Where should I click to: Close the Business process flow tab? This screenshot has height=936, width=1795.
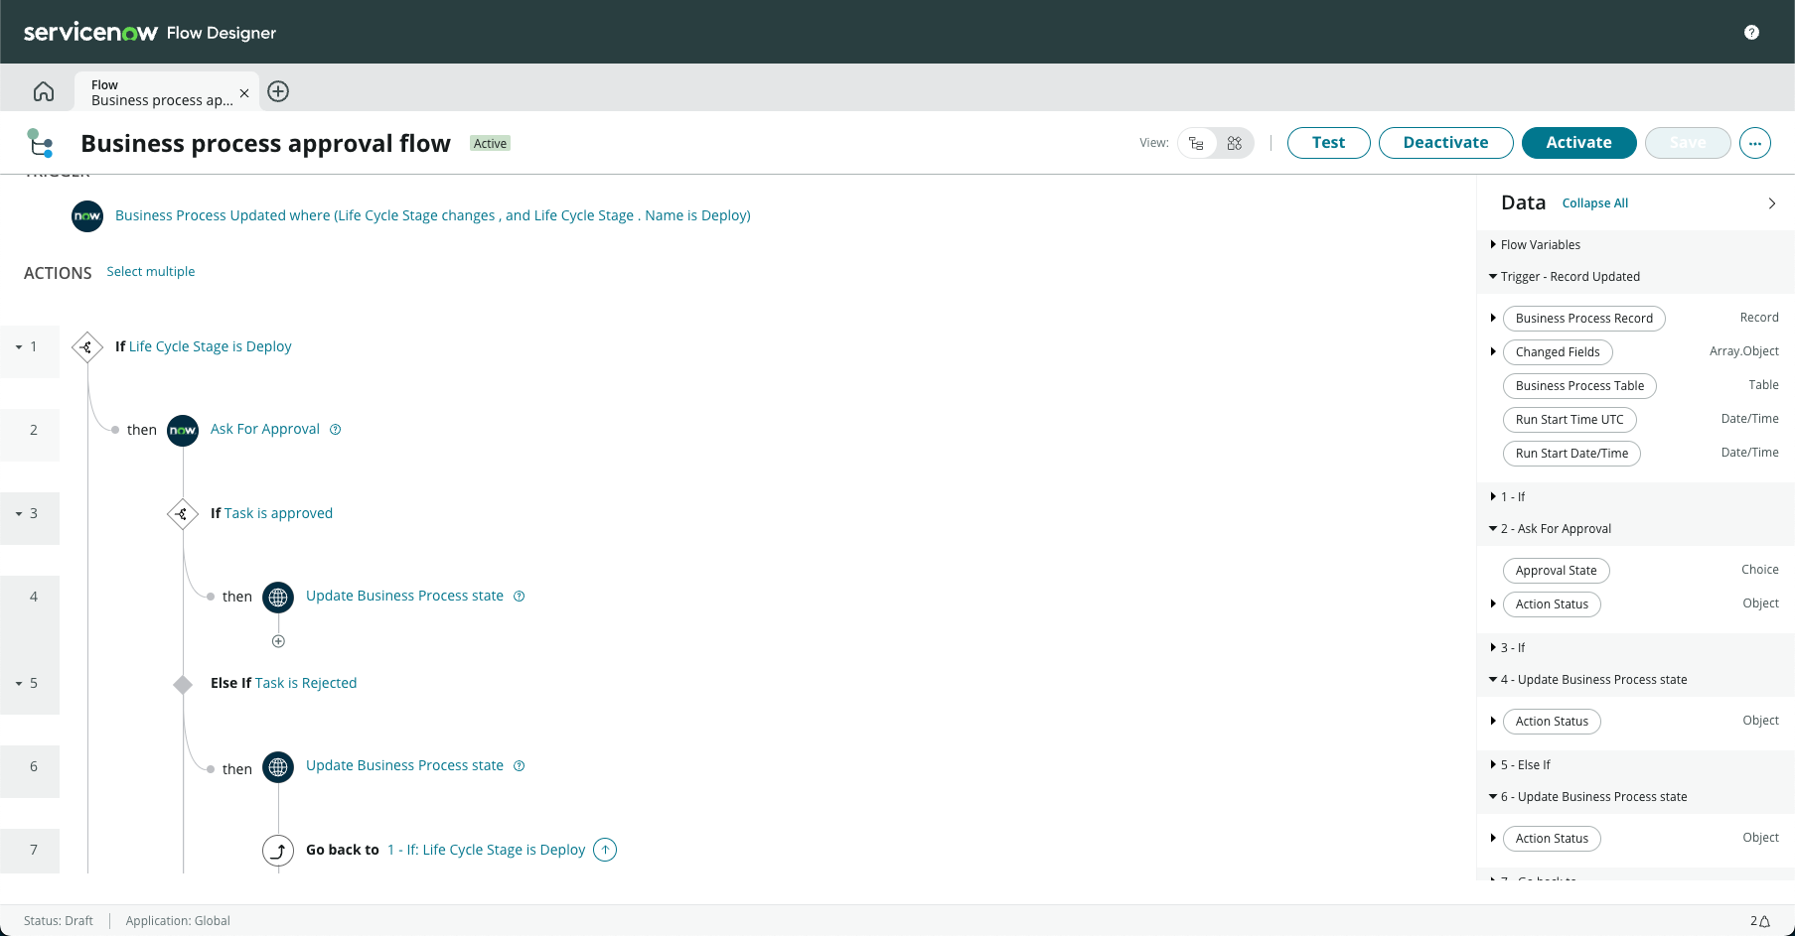(244, 93)
